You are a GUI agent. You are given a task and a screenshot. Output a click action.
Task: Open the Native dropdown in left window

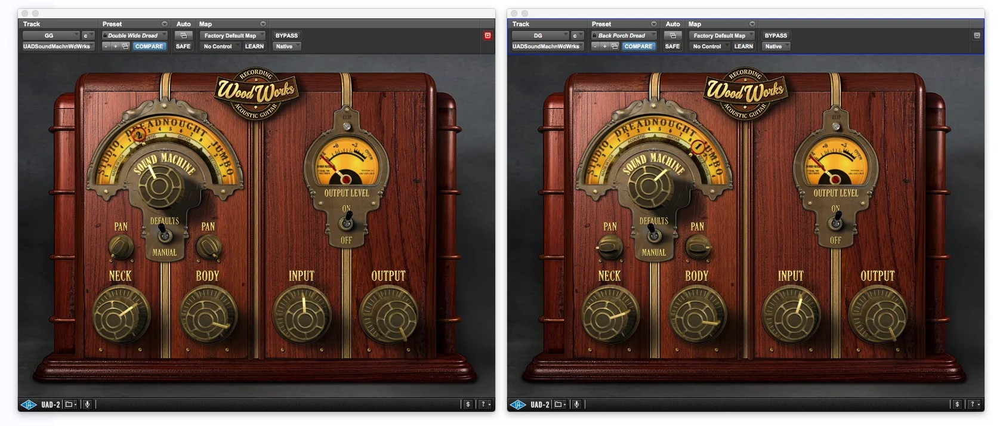286,47
